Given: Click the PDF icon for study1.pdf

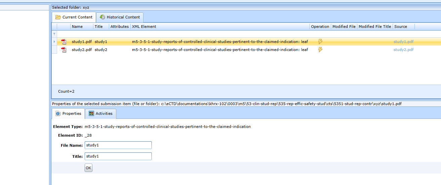Looking at the screenshot, I should [64, 42].
